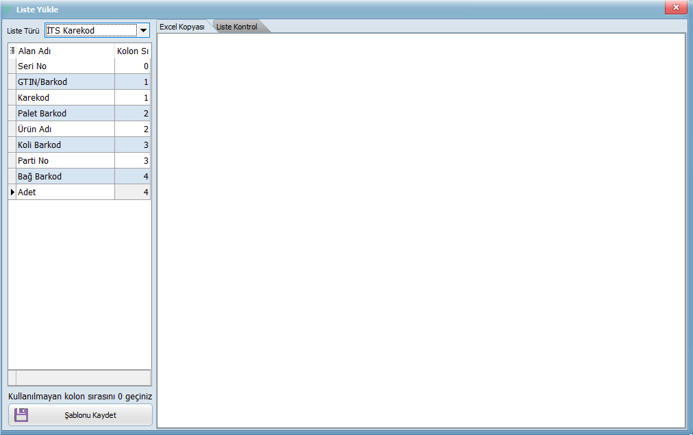Select the Seri No row
Viewport: 693px width, 435px height.
[x=65, y=66]
